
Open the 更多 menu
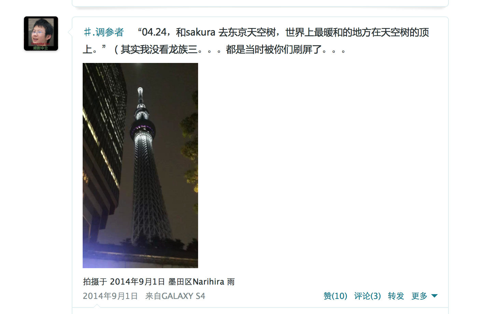point(419,296)
